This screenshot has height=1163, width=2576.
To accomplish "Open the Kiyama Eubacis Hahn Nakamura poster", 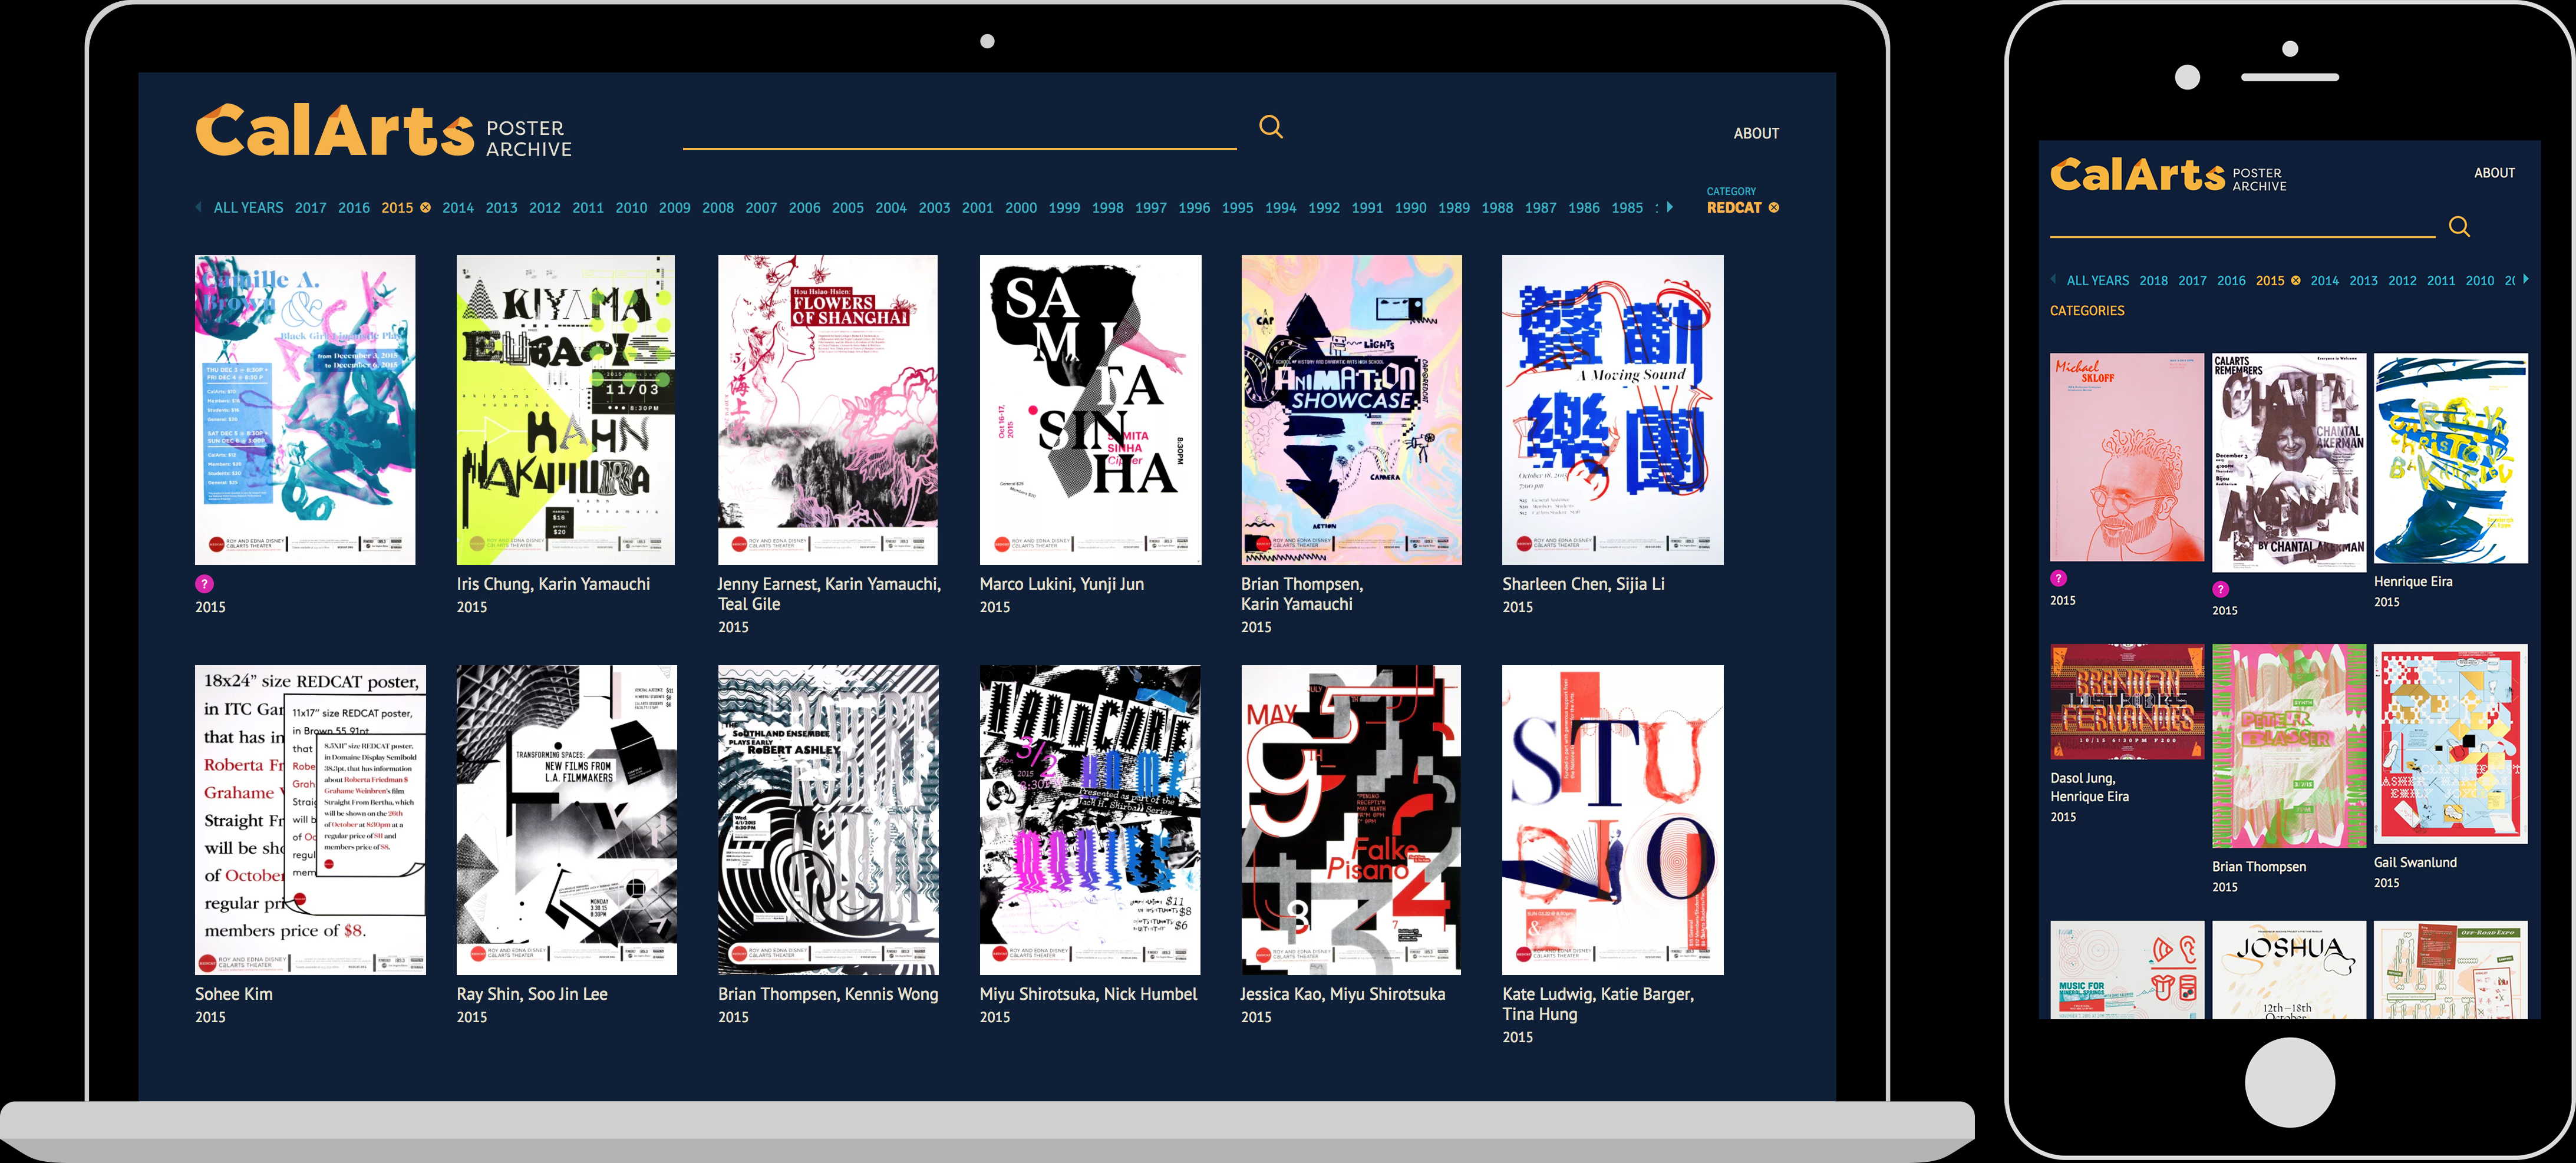I will click(565, 410).
